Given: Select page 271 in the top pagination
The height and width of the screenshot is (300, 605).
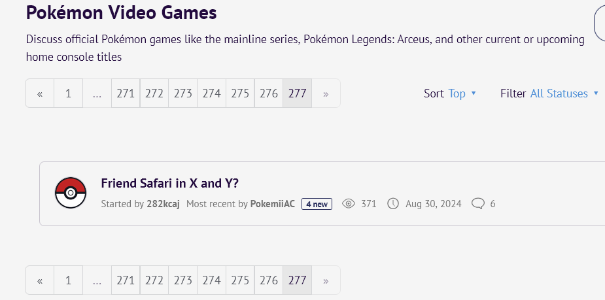Looking at the screenshot, I should [126, 93].
